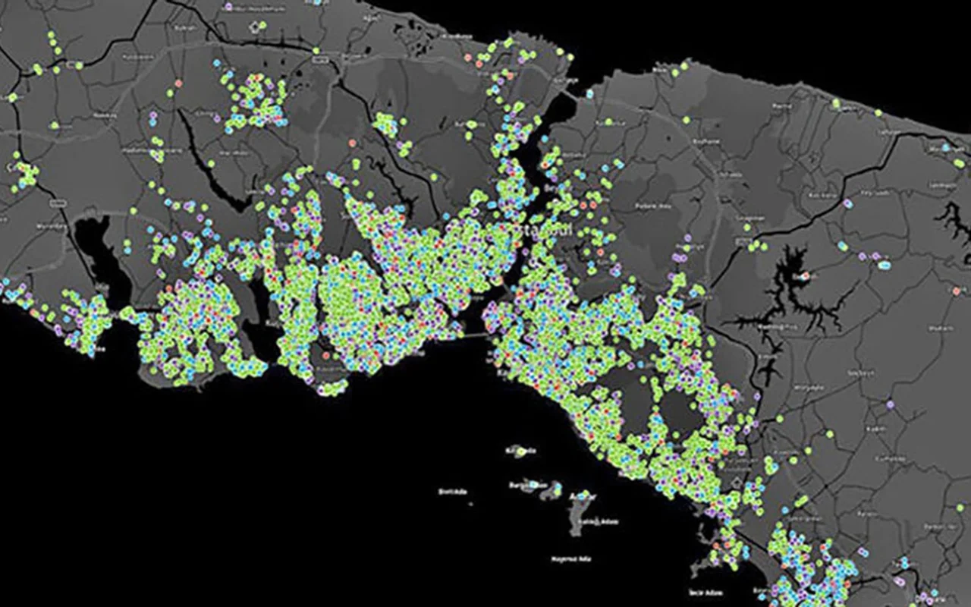
Task: Click the purple marker at the top map edge
Action: click(x=229, y=7)
